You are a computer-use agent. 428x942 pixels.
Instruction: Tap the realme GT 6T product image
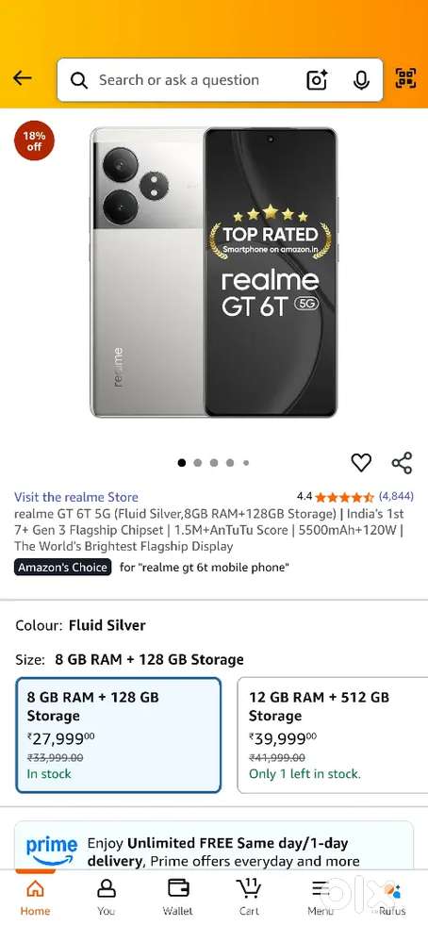(x=214, y=273)
